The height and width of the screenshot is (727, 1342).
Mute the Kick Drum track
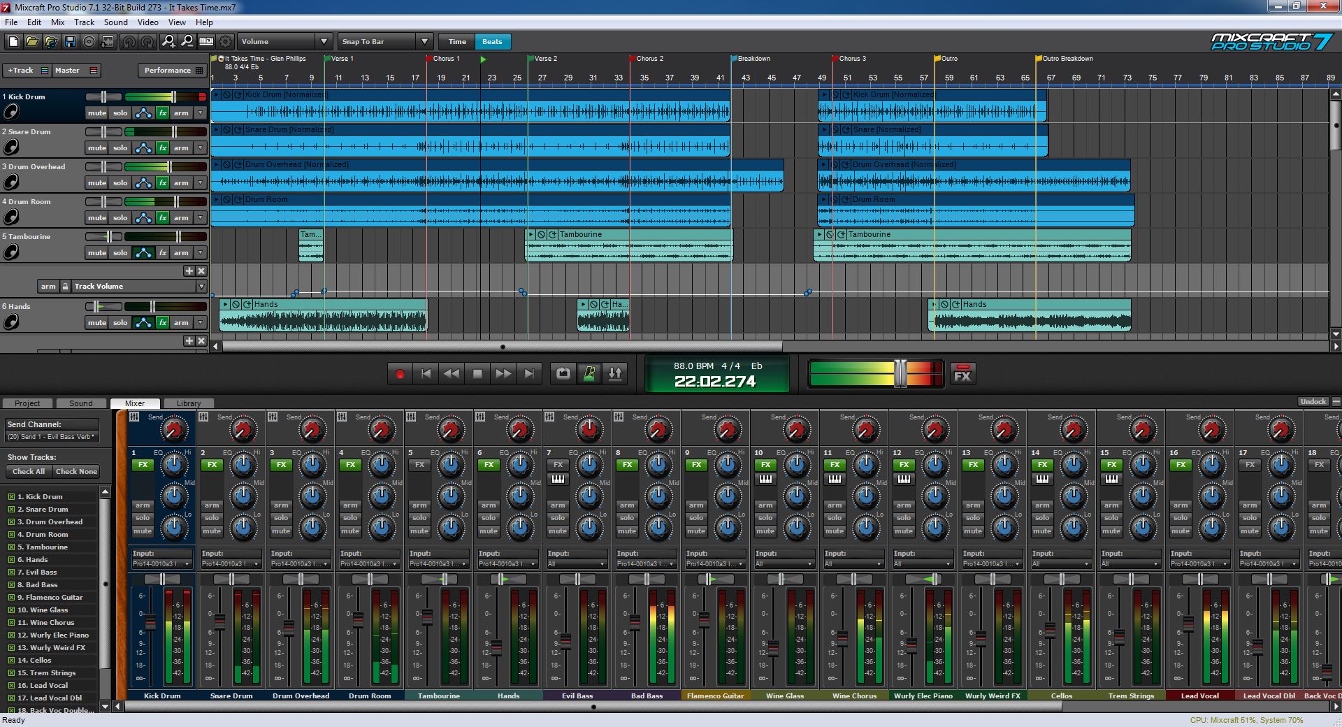coord(97,113)
